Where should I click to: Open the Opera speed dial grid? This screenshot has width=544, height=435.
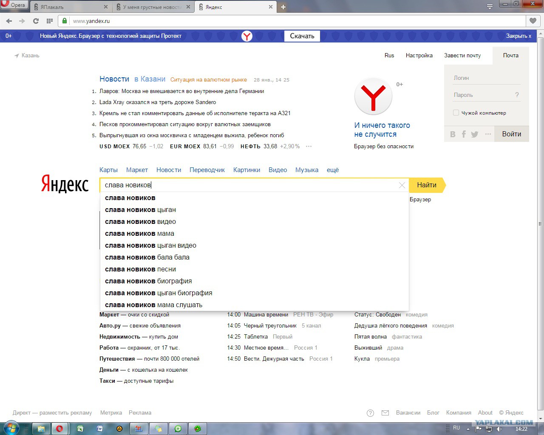pyautogui.click(x=50, y=21)
